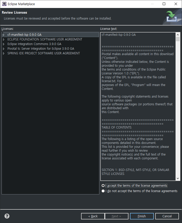Expand SPRING IDE PROJECT SOFTWARE USER AGREEMENT
The width and height of the screenshot is (182, 223).
tap(4, 53)
